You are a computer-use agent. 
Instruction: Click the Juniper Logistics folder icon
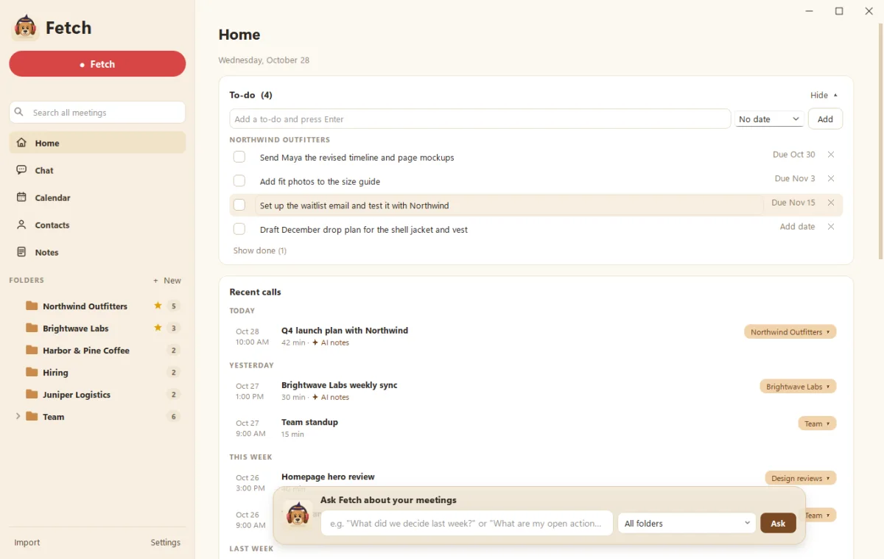tap(32, 394)
